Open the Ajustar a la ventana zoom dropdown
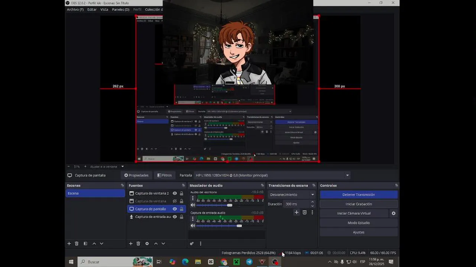The height and width of the screenshot is (267, 476). point(107,167)
